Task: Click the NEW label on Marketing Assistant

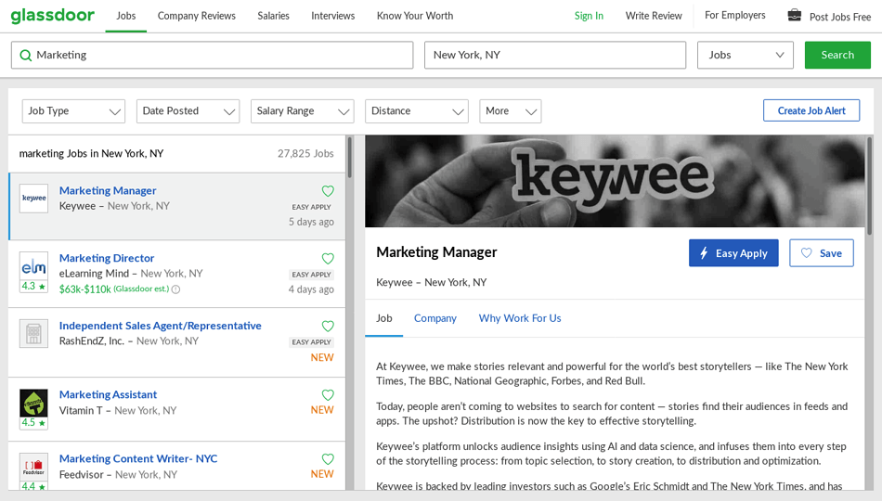Action: point(322,410)
